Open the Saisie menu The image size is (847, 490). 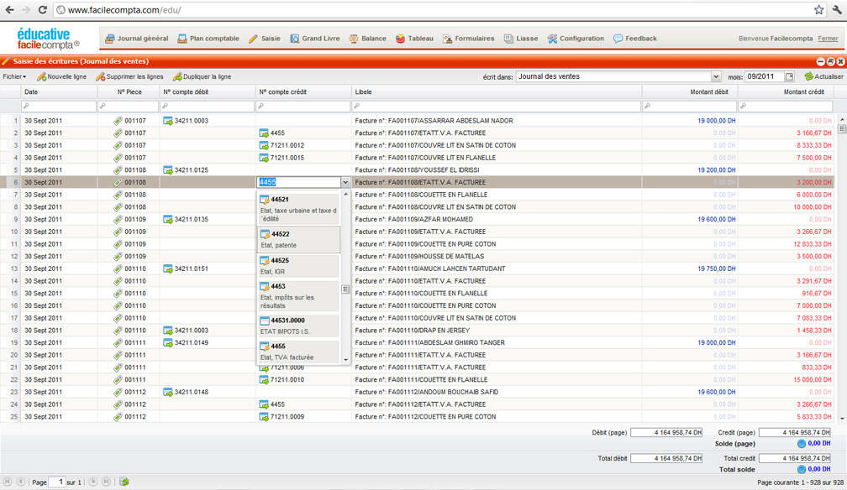pos(265,39)
